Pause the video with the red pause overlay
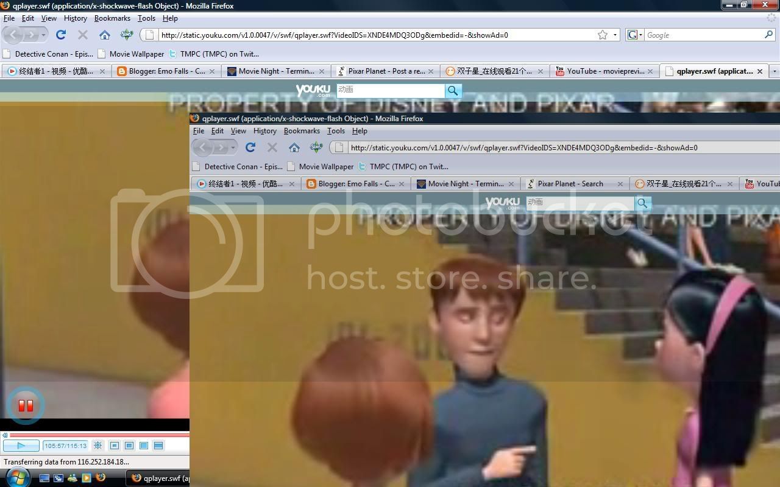 (26, 405)
